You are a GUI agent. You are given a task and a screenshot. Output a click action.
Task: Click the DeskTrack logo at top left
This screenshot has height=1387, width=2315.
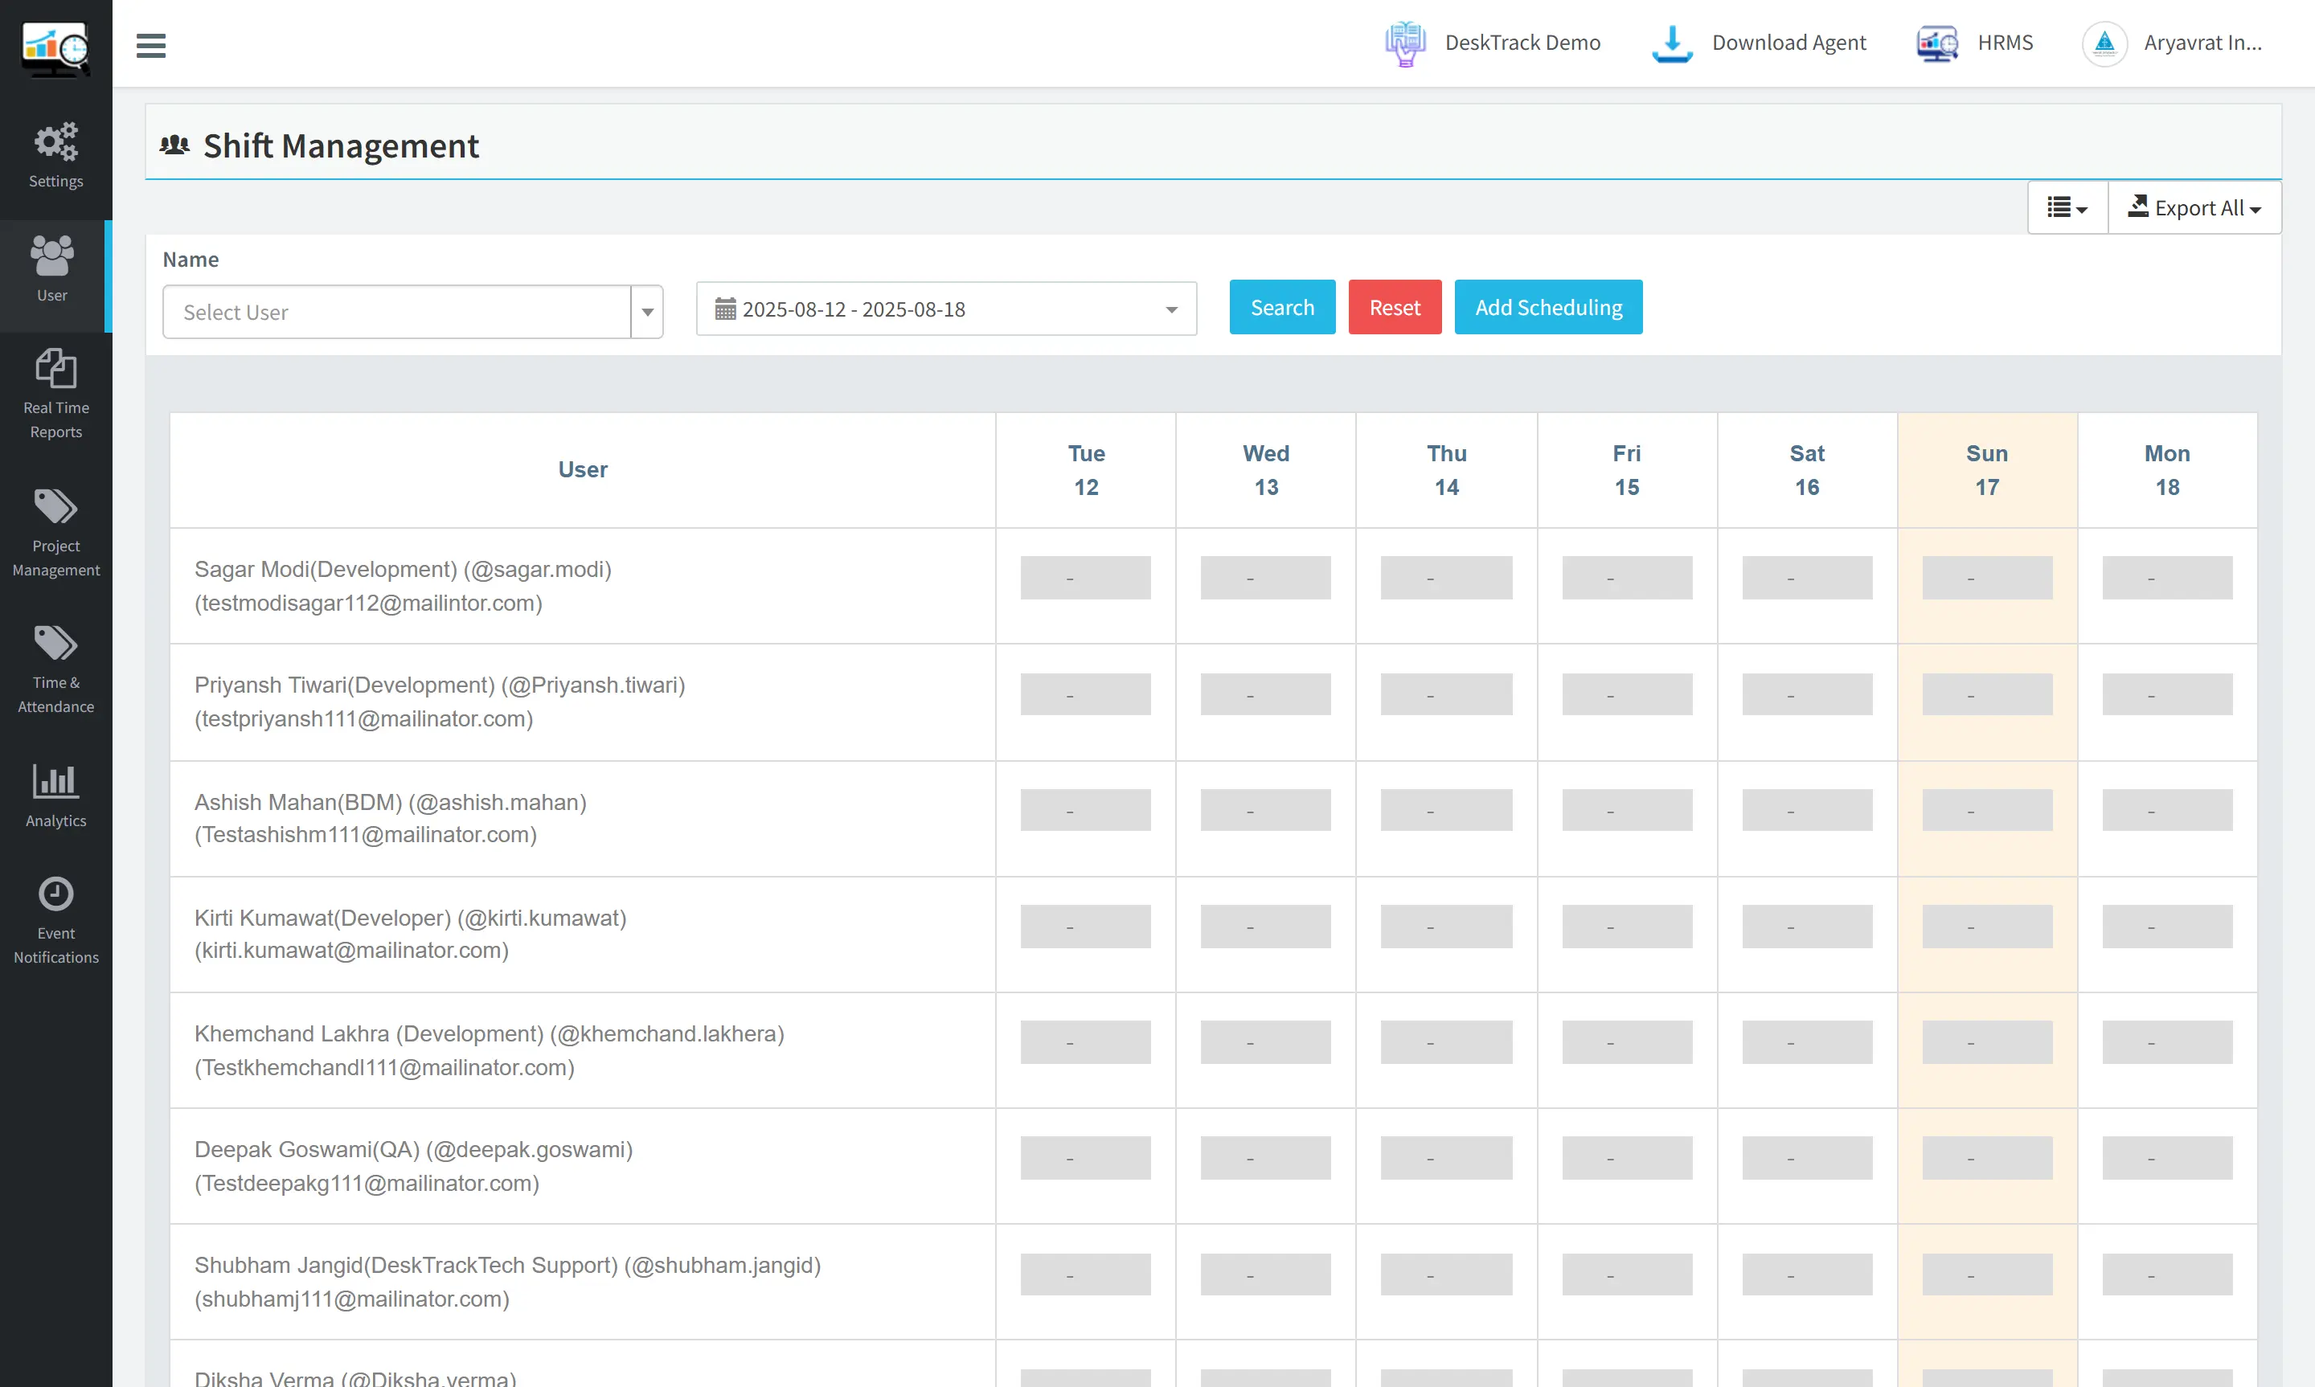pos(55,47)
